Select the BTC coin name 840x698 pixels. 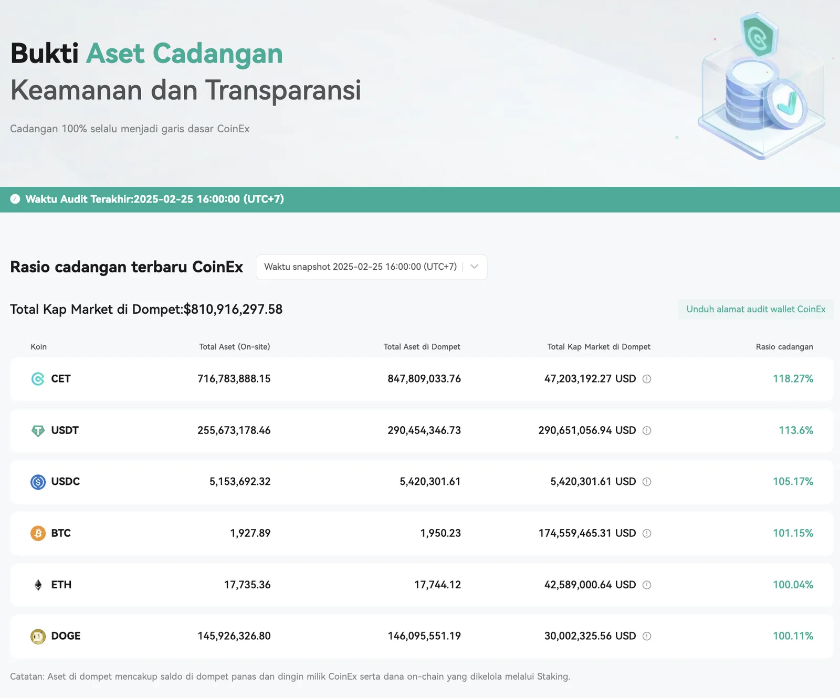(61, 533)
